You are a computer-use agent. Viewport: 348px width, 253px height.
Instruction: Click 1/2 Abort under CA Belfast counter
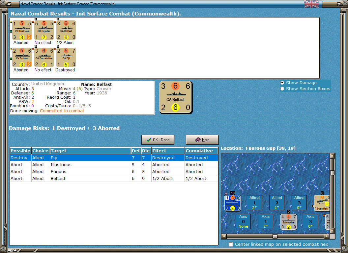pyautogui.click(x=65, y=42)
